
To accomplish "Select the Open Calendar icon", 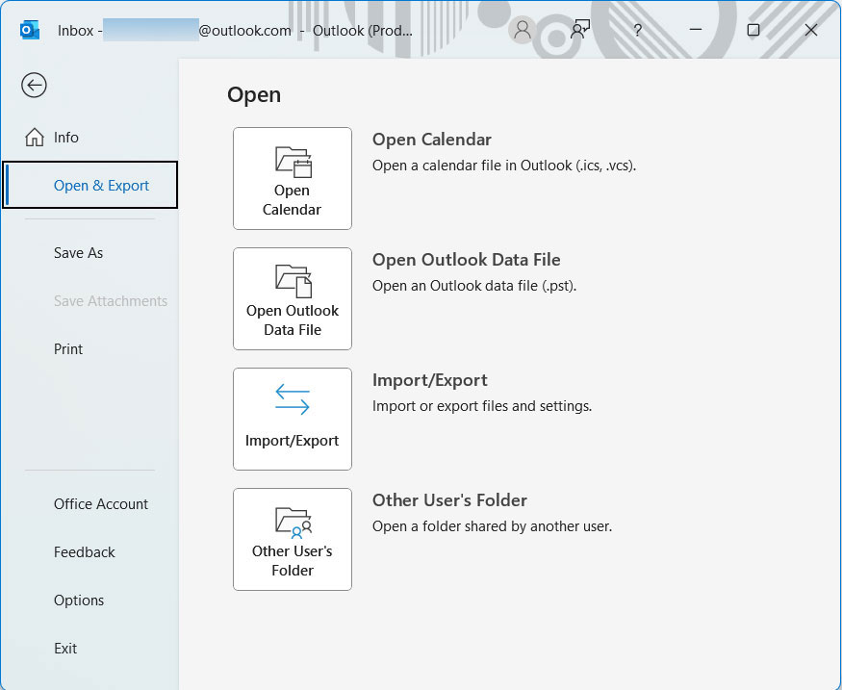I will point(292,164).
